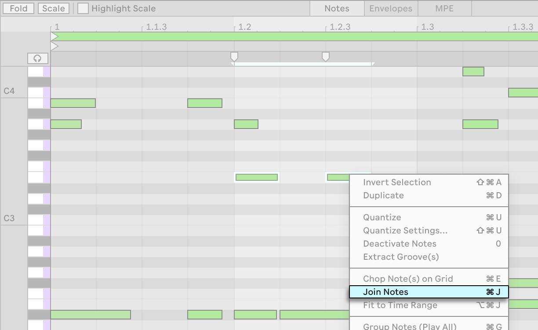Open the Notes tab
Viewport: 538px width, 330px height.
[336, 8]
